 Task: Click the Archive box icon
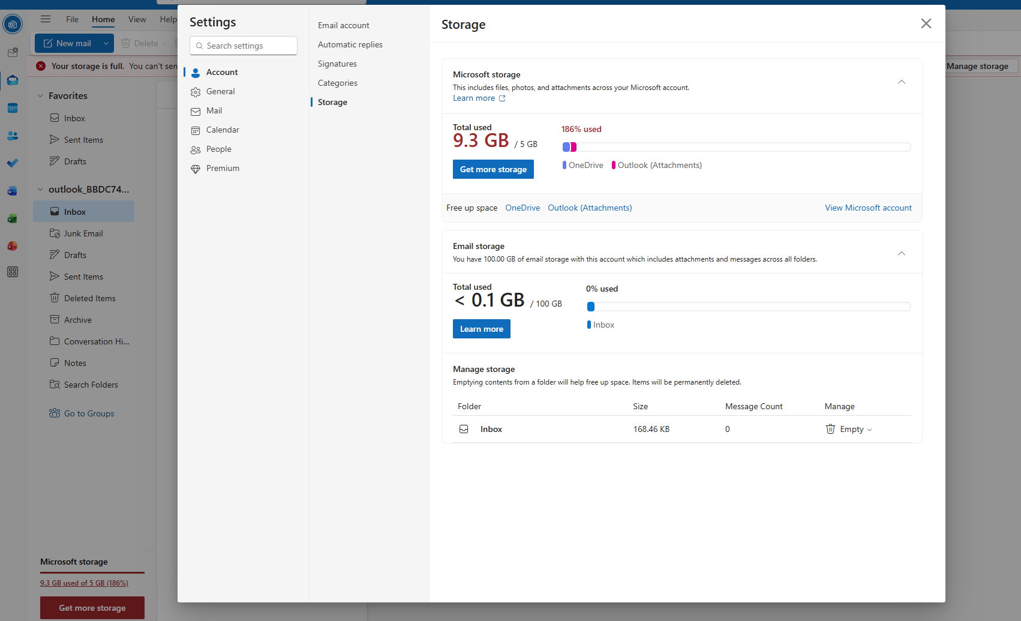click(x=55, y=319)
